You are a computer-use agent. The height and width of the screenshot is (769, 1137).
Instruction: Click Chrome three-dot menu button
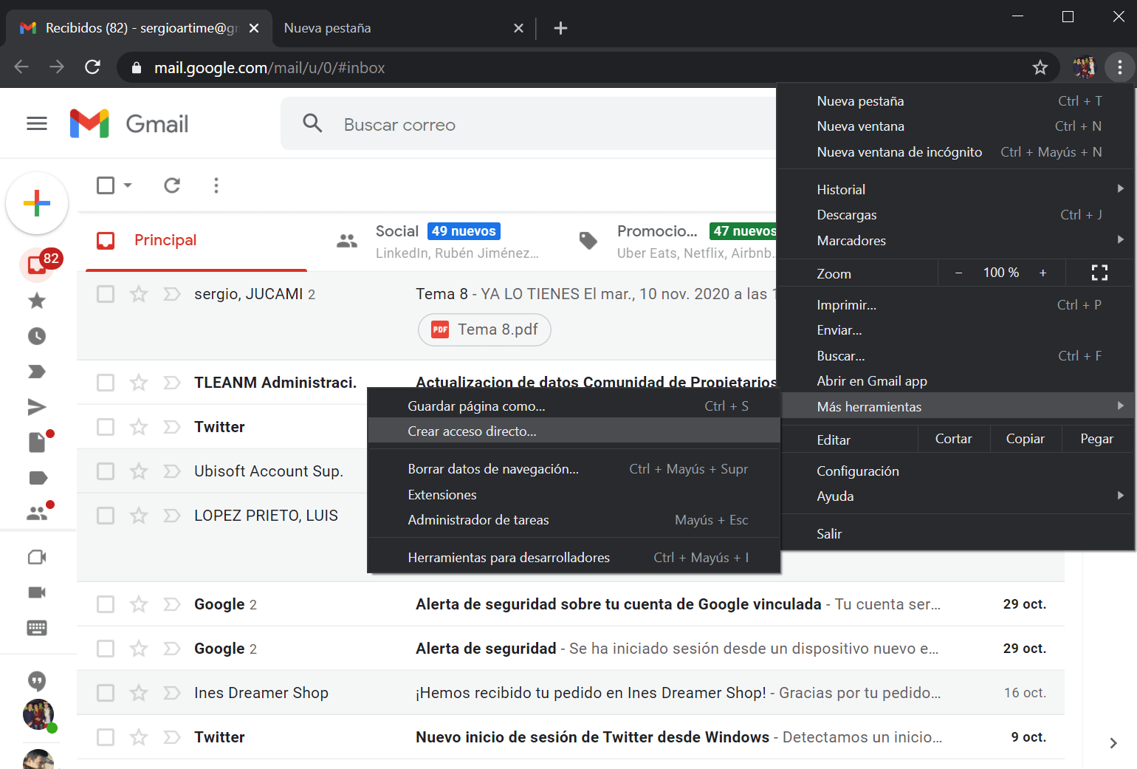pyautogui.click(x=1120, y=68)
